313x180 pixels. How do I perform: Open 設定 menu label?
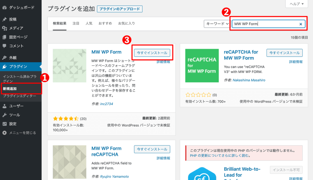pos(13,124)
